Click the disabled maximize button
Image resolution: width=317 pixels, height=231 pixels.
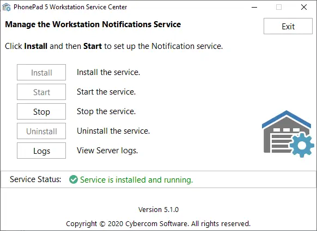click(279, 7)
